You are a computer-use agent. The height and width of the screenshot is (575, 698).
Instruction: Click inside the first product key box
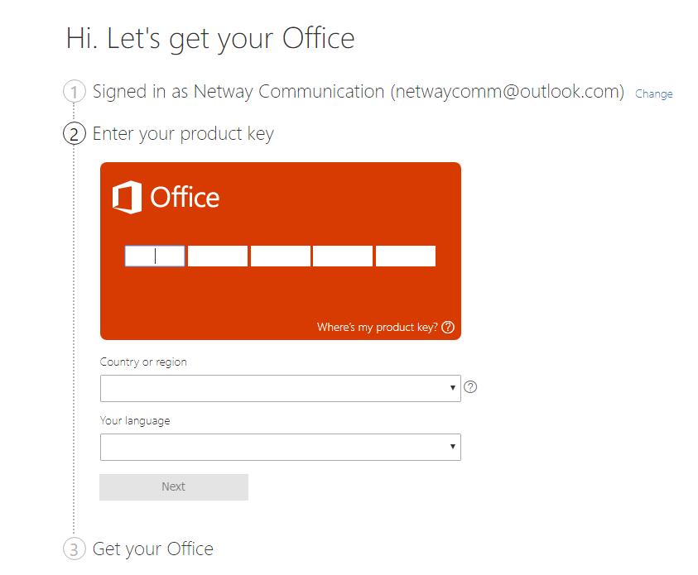[154, 256]
